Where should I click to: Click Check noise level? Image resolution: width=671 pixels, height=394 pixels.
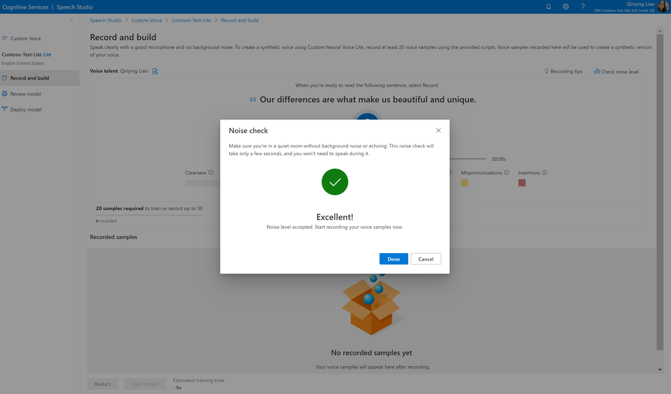click(616, 71)
